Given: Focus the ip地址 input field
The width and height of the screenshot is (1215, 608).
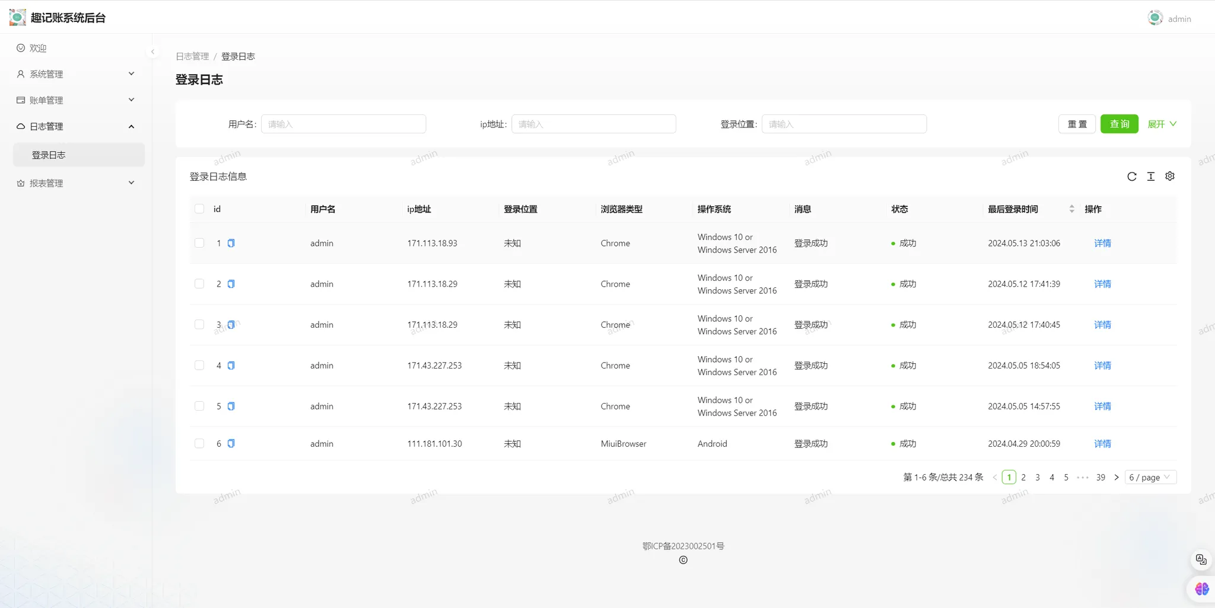Looking at the screenshot, I should pos(593,124).
